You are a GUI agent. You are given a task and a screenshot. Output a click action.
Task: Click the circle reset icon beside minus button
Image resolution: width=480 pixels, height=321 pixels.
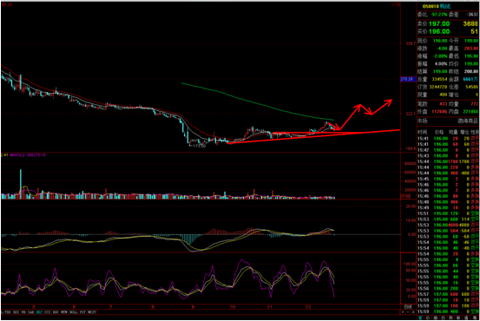coord(413,312)
